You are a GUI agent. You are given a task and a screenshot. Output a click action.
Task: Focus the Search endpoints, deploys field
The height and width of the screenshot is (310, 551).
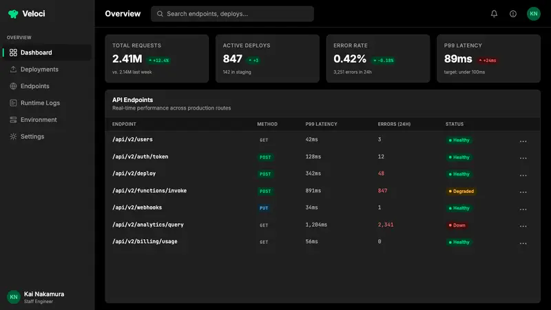click(x=232, y=14)
